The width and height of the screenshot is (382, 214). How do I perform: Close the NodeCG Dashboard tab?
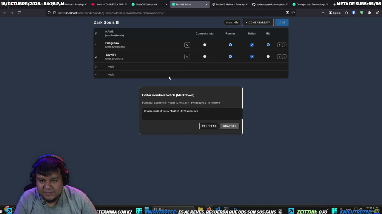coord(166,4)
